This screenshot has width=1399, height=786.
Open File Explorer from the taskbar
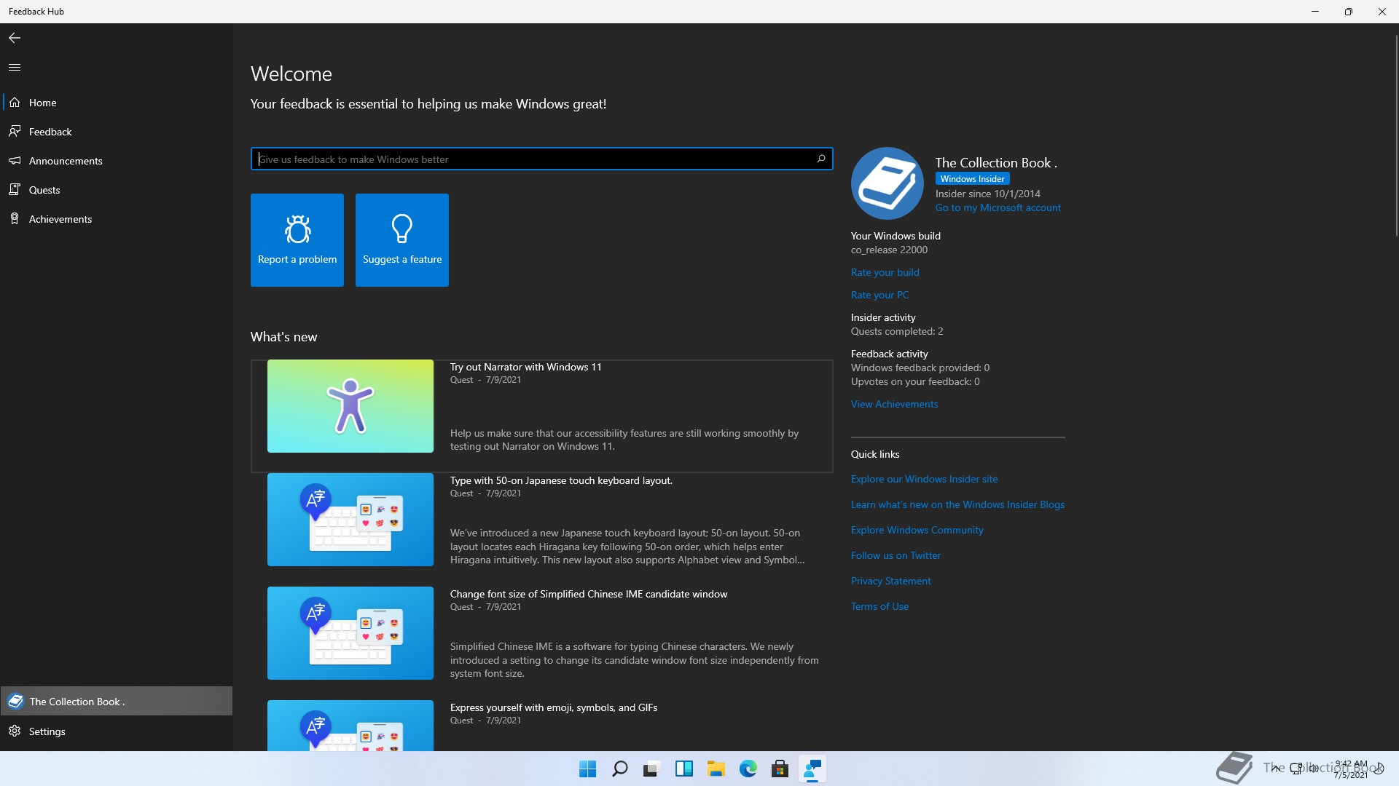(x=716, y=769)
